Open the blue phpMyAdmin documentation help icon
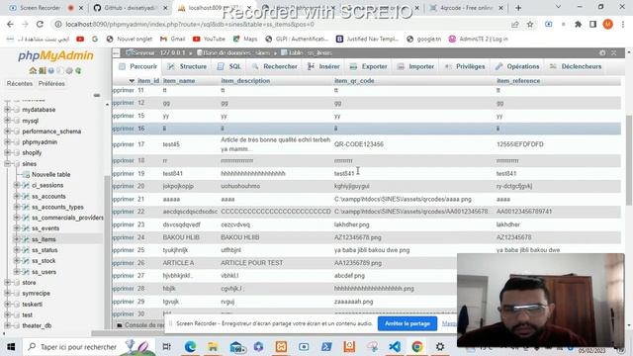This screenshot has width=633, height=356. click(50, 70)
